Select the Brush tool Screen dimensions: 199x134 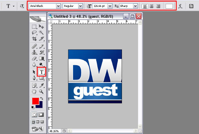(41, 46)
